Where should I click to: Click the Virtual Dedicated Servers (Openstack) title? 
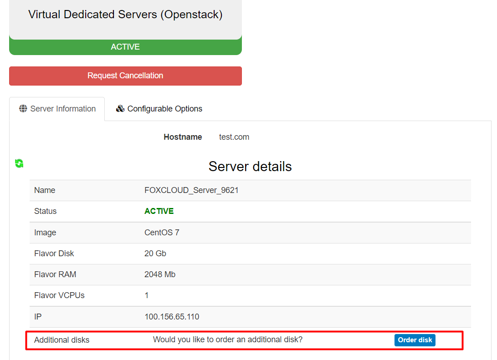coord(125,15)
